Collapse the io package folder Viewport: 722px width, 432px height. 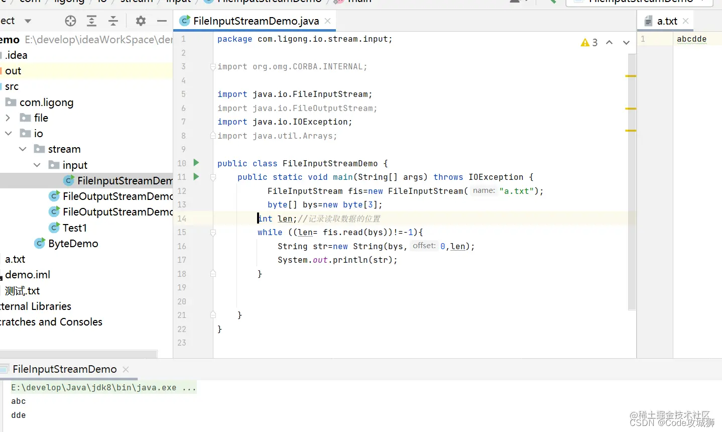tap(9, 133)
